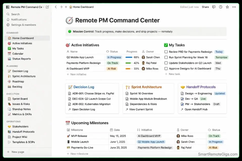Select the Sprint Board page in sidebar
The width and height of the screenshot is (242, 161).
click(19, 99)
